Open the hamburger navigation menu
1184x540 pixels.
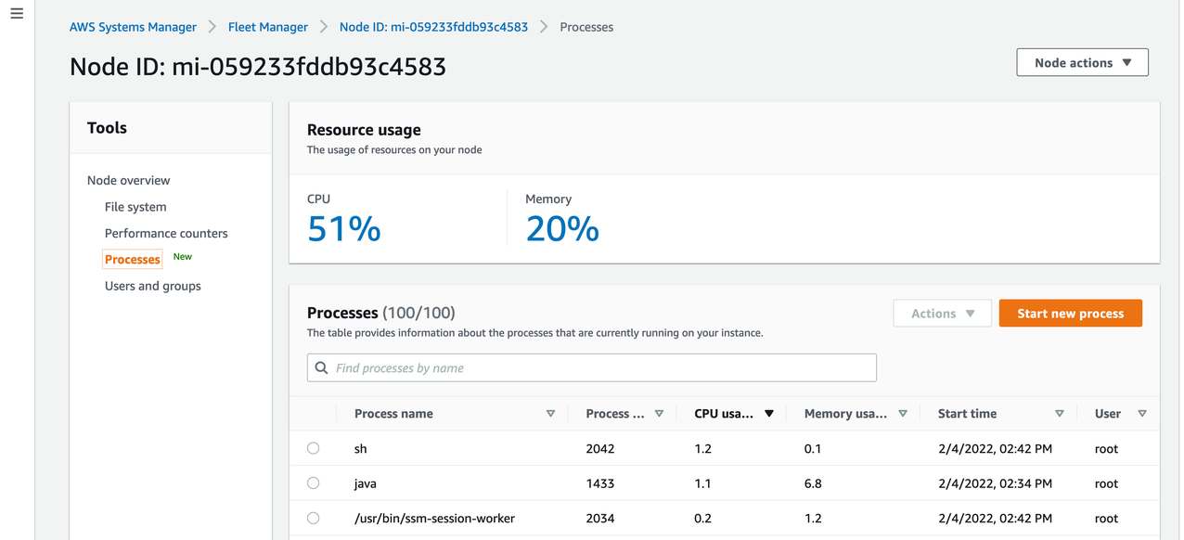click(x=17, y=15)
